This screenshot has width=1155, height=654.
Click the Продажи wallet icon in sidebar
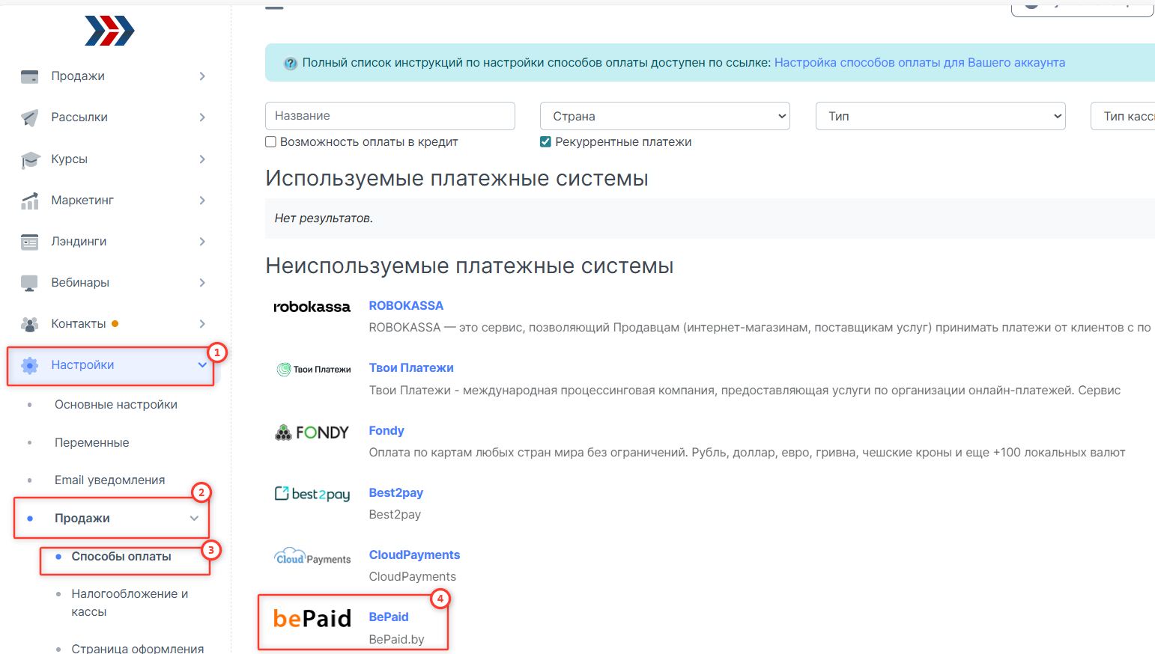tap(29, 76)
